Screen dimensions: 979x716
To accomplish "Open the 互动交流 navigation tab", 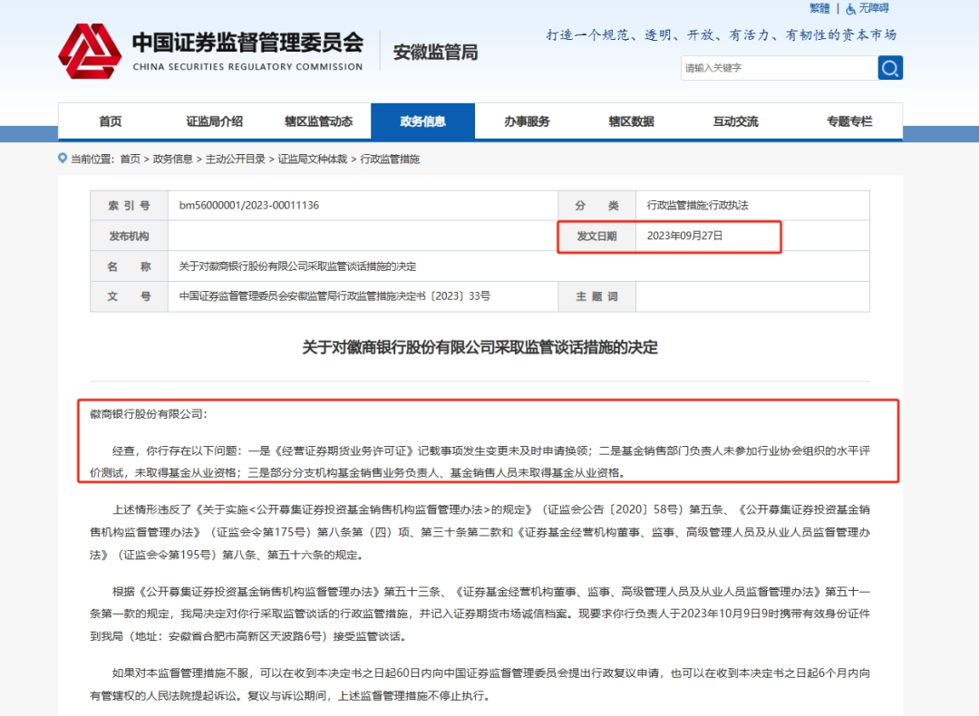I will coord(735,121).
